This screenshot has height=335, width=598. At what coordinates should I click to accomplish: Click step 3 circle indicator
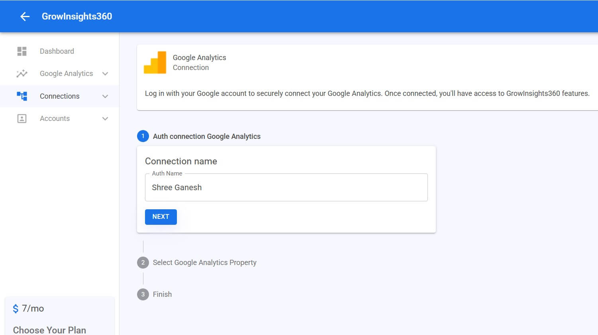click(x=143, y=294)
